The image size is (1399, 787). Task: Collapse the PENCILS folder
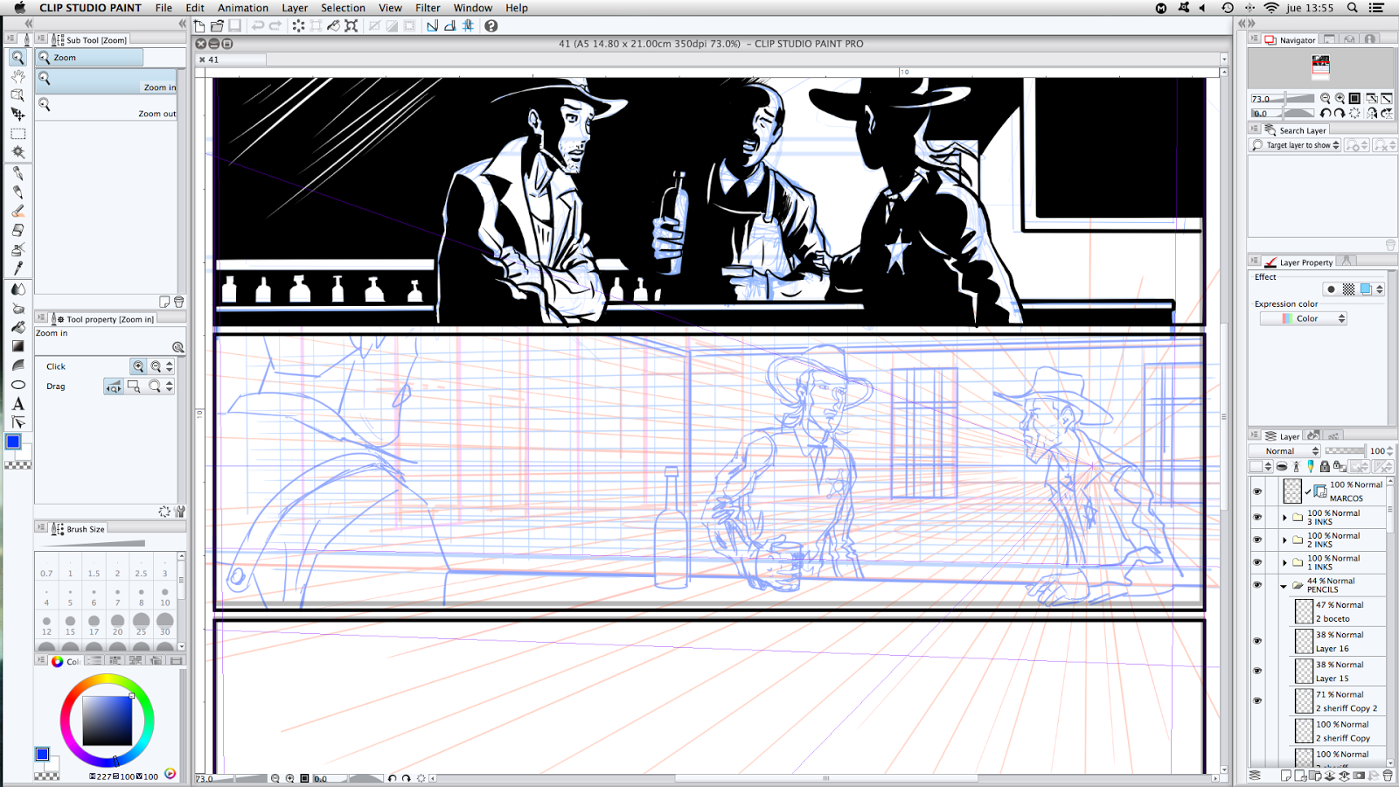point(1284,586)
